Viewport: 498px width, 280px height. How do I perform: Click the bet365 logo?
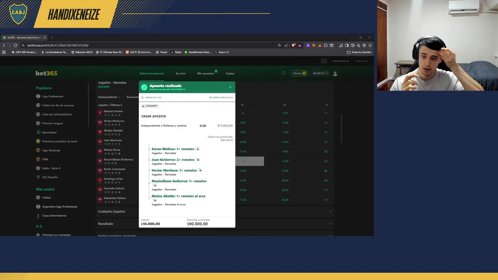pos(47,73)
